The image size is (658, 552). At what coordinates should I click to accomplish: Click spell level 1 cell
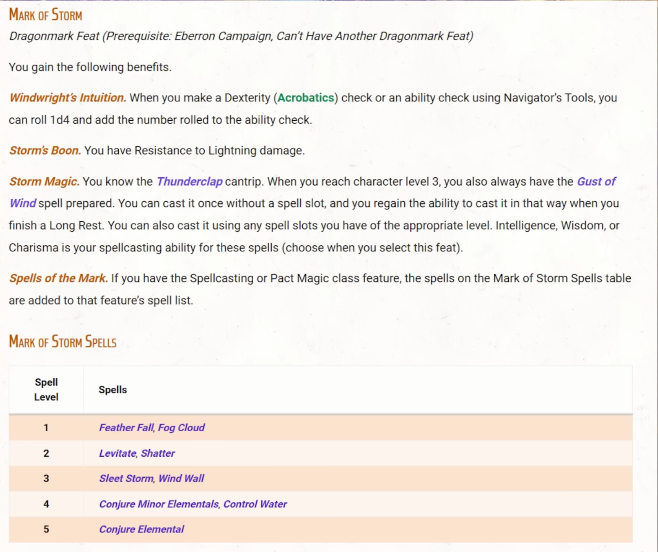[46, 428]
